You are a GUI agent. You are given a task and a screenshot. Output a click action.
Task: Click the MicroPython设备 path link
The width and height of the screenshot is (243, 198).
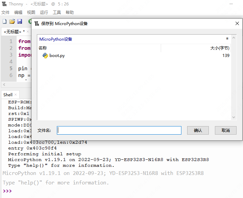point(56,39)
